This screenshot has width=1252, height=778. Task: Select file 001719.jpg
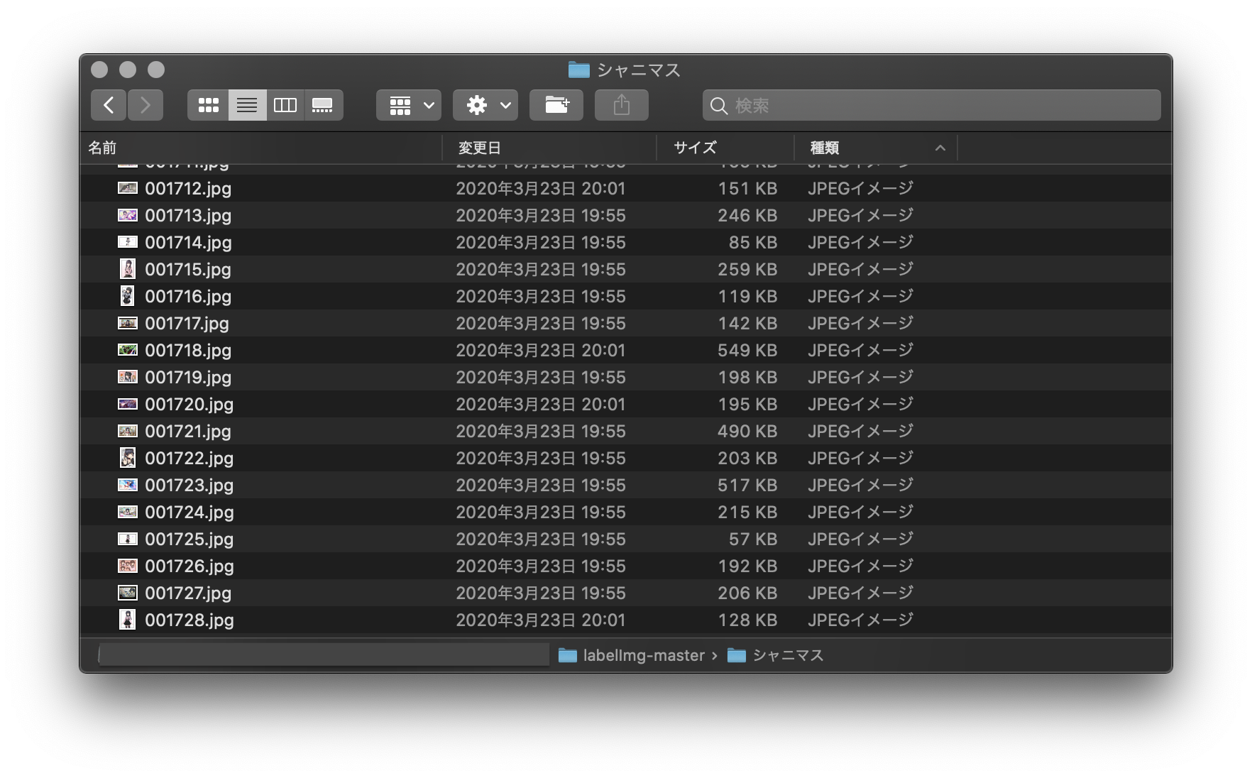point(188,377)
